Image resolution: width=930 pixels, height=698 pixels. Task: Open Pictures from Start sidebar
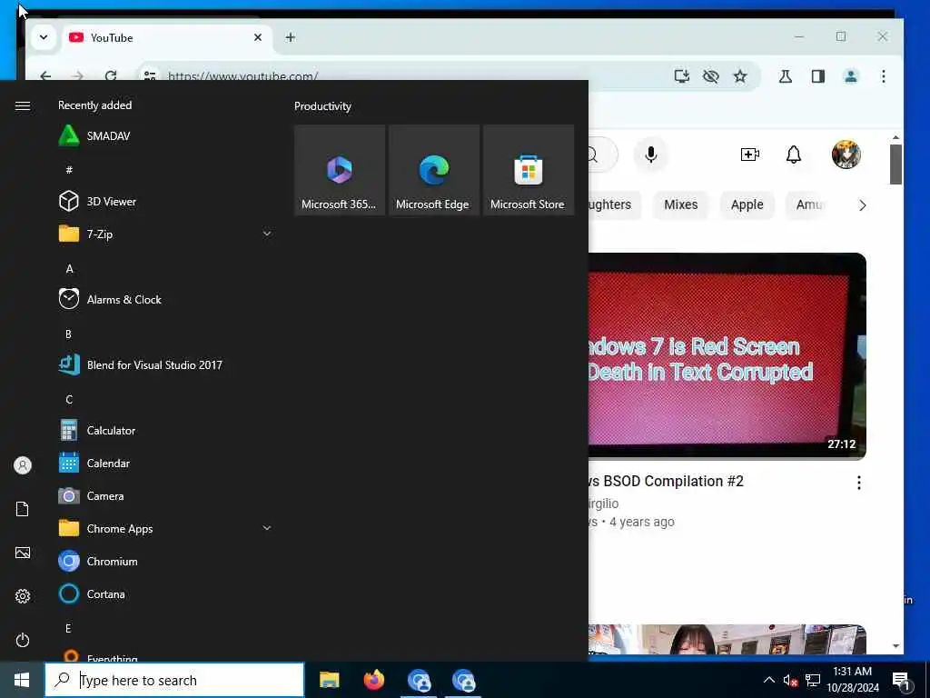click(23, 553)
